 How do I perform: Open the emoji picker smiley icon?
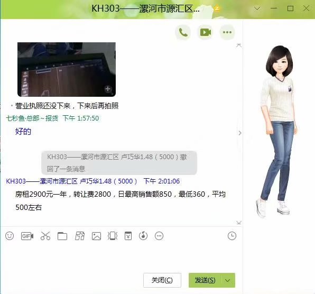pos(10,236)
